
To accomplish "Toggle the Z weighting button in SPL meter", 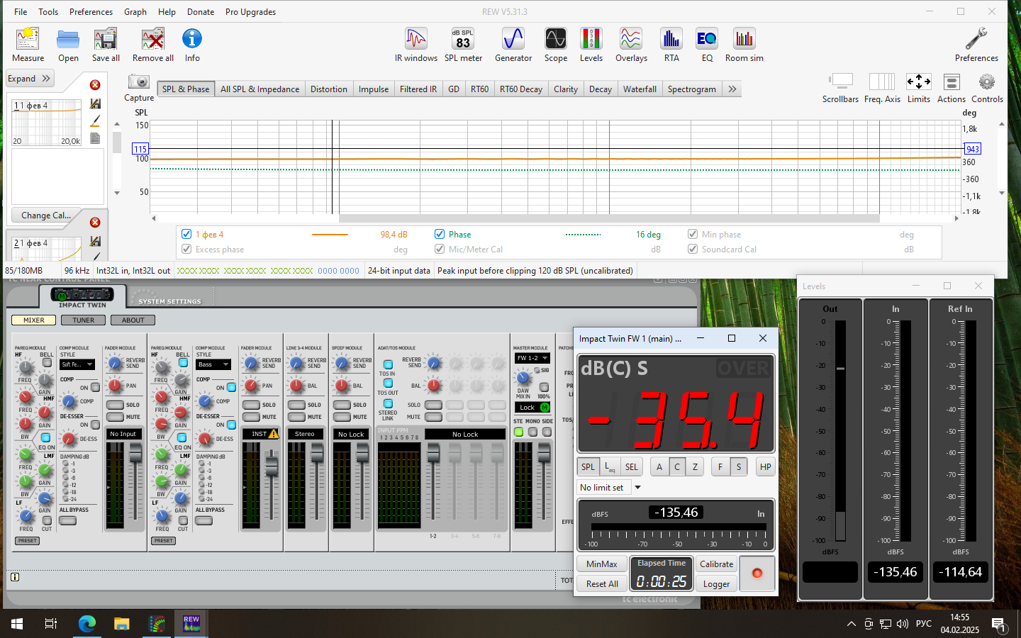I will coord(695,466).
